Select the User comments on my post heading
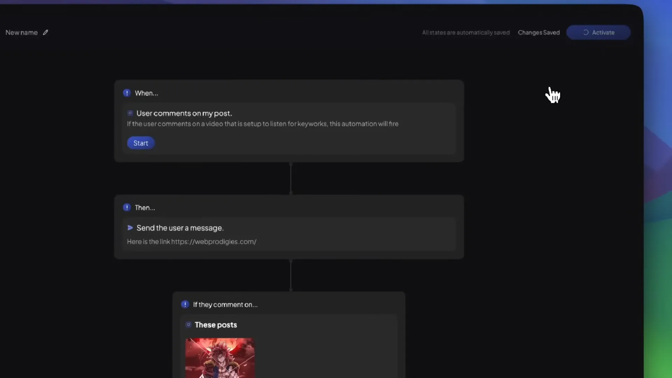This screenshot has width=672, height=378. (184, 113)
